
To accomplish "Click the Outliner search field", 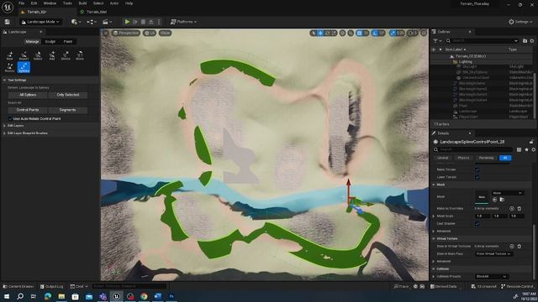I will point(482,41).
